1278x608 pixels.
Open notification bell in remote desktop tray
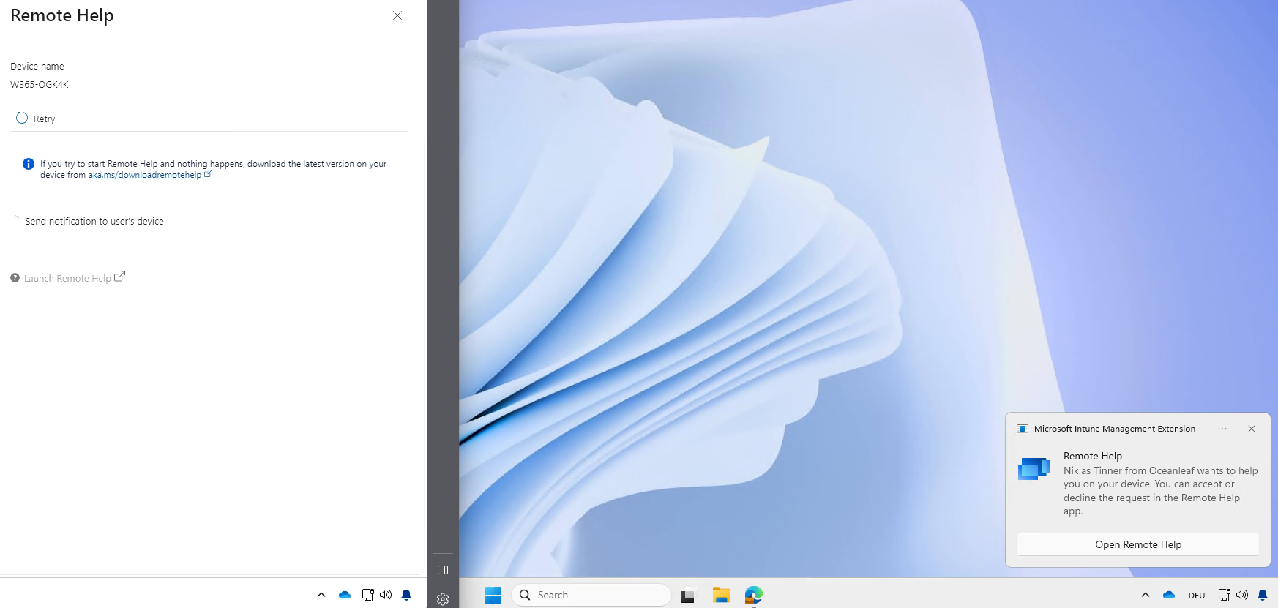[1263, 595]
